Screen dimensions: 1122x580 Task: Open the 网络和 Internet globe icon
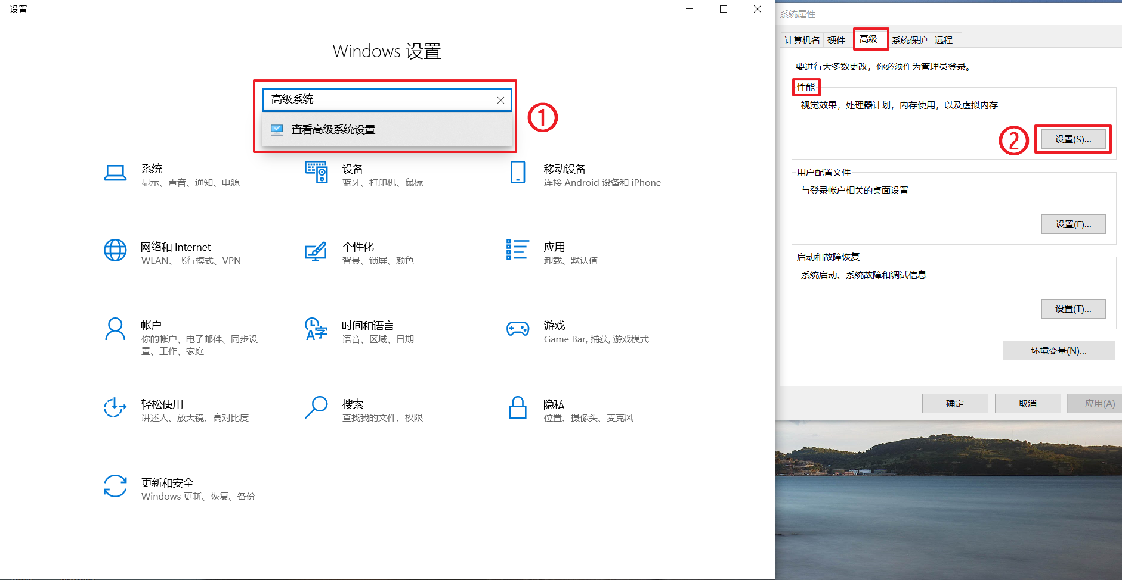pos(115,250)
